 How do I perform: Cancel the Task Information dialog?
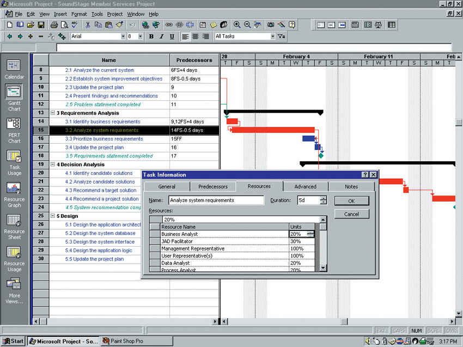point(351,214)
